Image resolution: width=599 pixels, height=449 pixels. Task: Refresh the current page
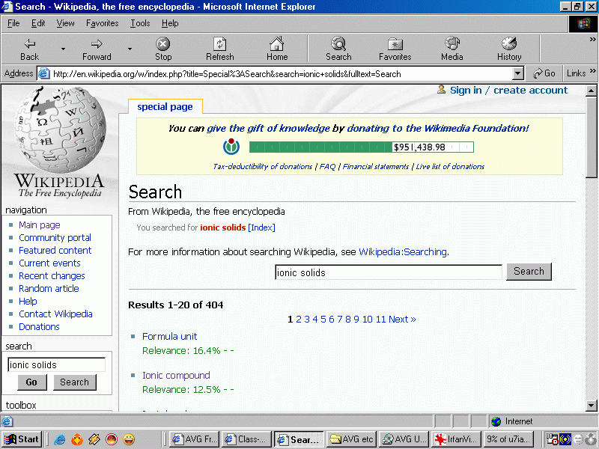219,49
